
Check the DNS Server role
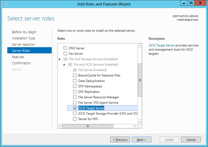65,48
